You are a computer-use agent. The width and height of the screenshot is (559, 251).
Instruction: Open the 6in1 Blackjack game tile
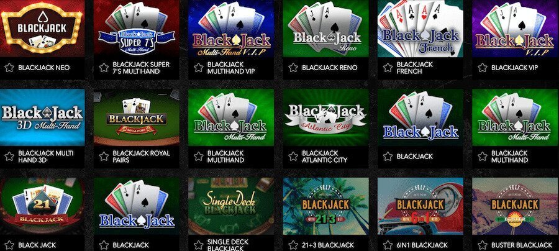point(420,206)
